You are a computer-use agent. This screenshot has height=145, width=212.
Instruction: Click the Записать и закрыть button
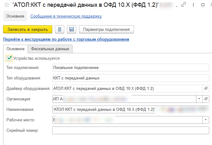tap(28, 29)
